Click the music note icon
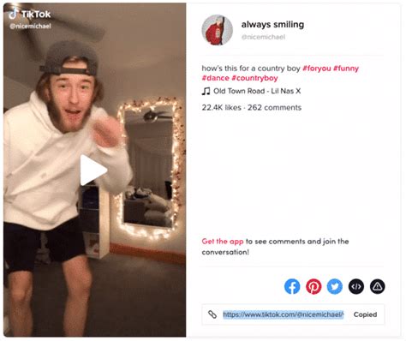The height and width of the screenshot is (341, 406). (206, 91)
